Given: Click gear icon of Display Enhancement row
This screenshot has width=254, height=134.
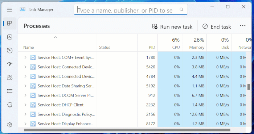Looking at the screenshot, I should (33, 124).
